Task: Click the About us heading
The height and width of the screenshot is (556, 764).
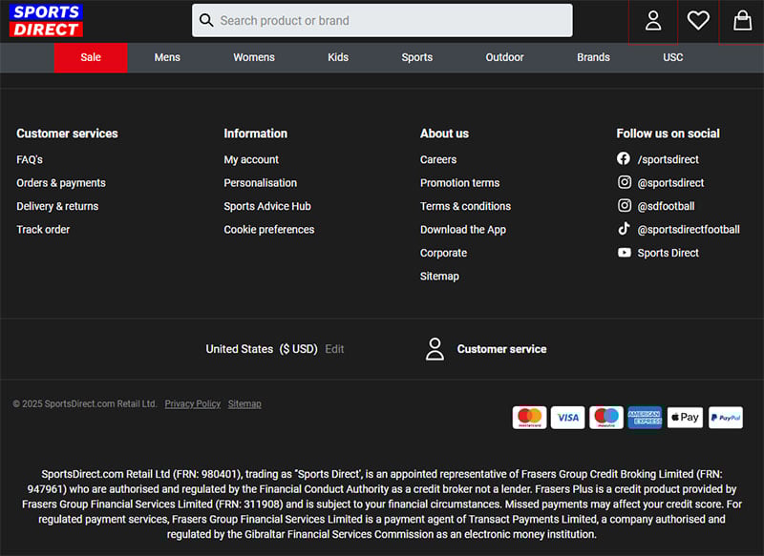Action: [444, 134]
